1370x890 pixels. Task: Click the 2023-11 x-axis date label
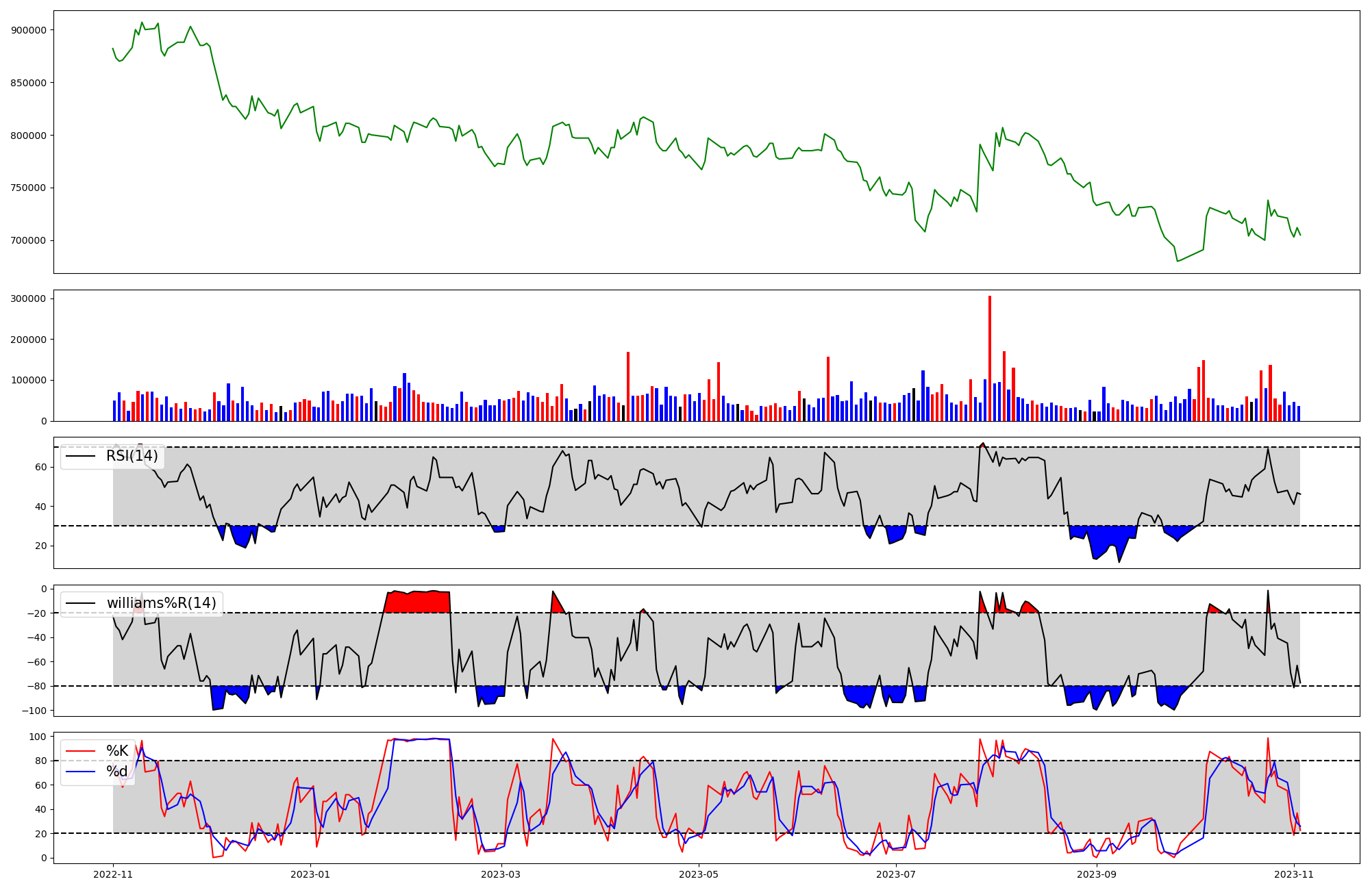tap(1293, 874)
